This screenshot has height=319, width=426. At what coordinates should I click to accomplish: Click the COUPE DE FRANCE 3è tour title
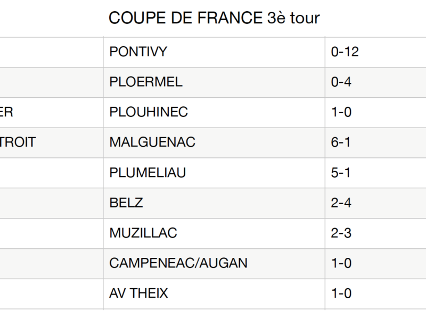(214, 18)
